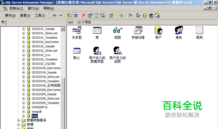The width and height of the screenshot is (218, 129).
Task: Click the red X Delete toolbar icon
Action: [x=84, y=15]
